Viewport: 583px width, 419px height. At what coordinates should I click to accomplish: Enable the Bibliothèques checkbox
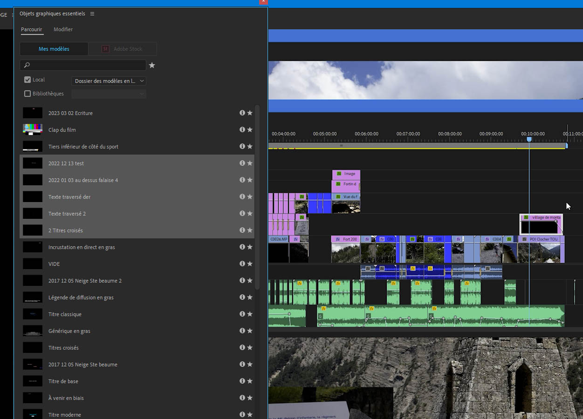(27, 94)
